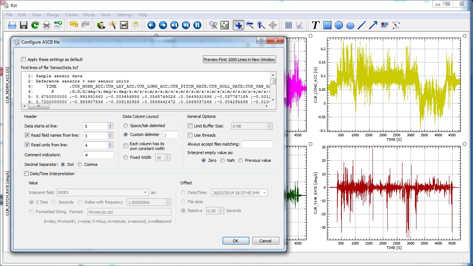Open the Tools menu

pos(106,15)
